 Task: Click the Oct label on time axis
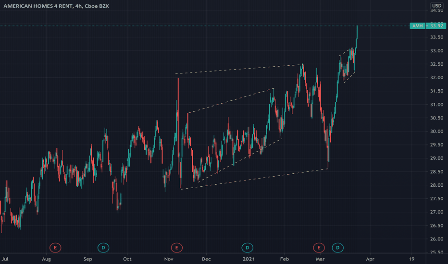127,259
